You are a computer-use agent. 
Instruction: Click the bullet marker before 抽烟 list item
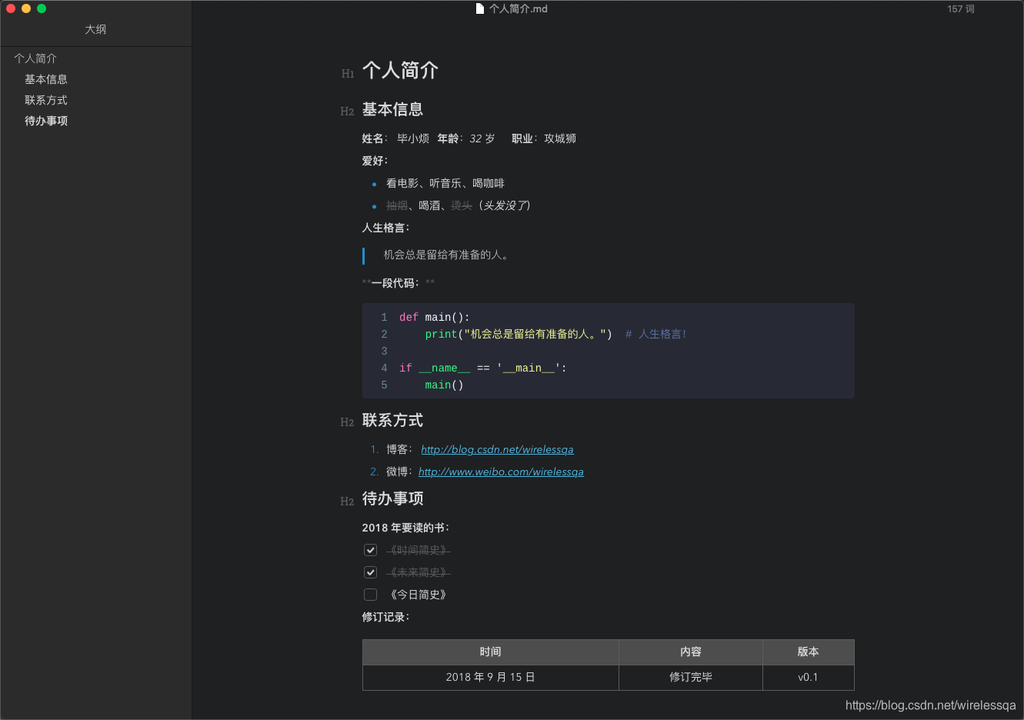coord(374,205)
